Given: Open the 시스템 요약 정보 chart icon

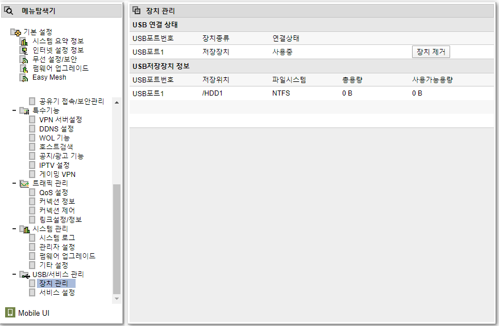Looking at the screenshot, I should click(24, 42).
